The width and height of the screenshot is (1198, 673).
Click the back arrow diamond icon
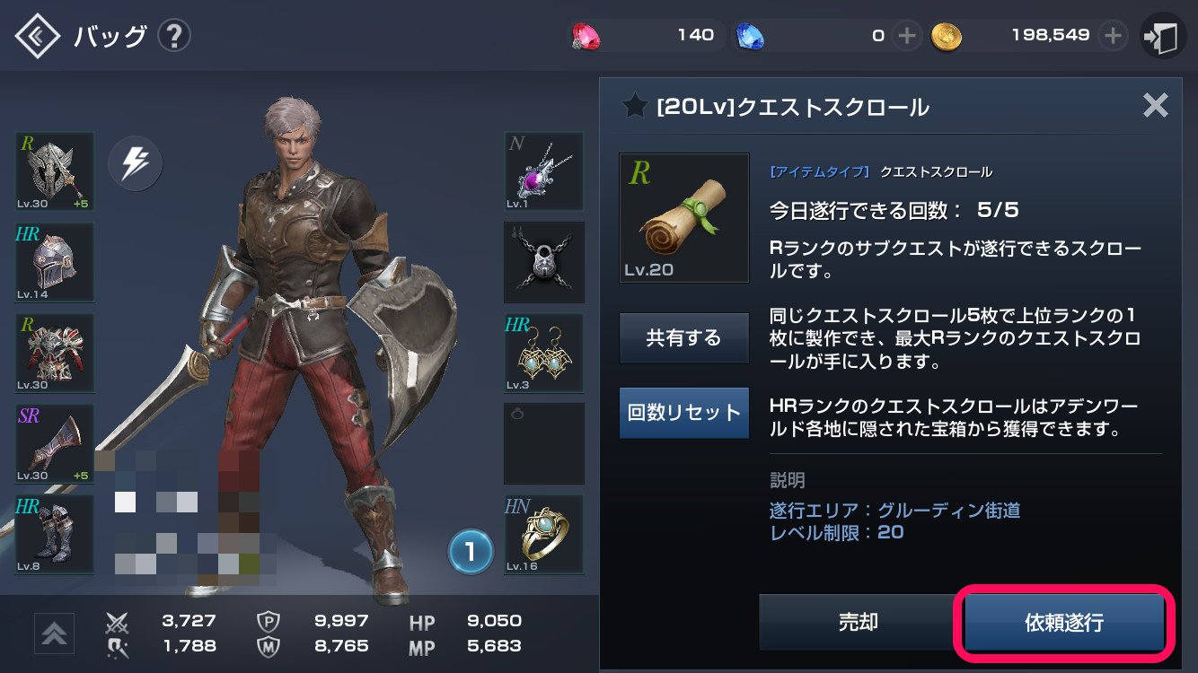pyautogui.click(x=37, y=36)
